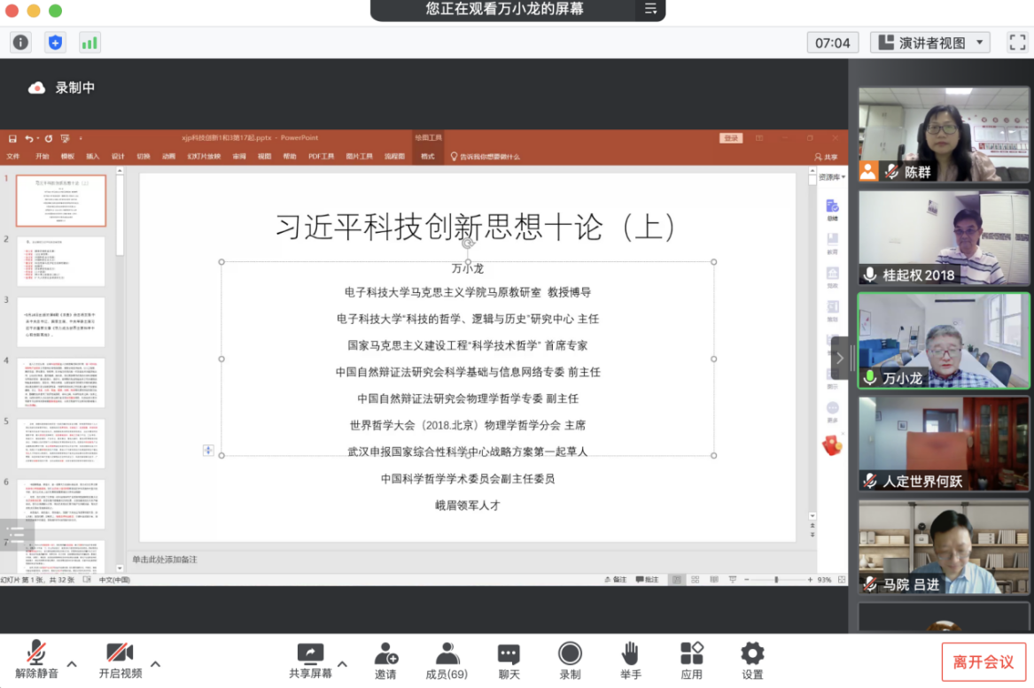Open the Members (69) list
Screen dimensions: 1034x688
point(447,661)
